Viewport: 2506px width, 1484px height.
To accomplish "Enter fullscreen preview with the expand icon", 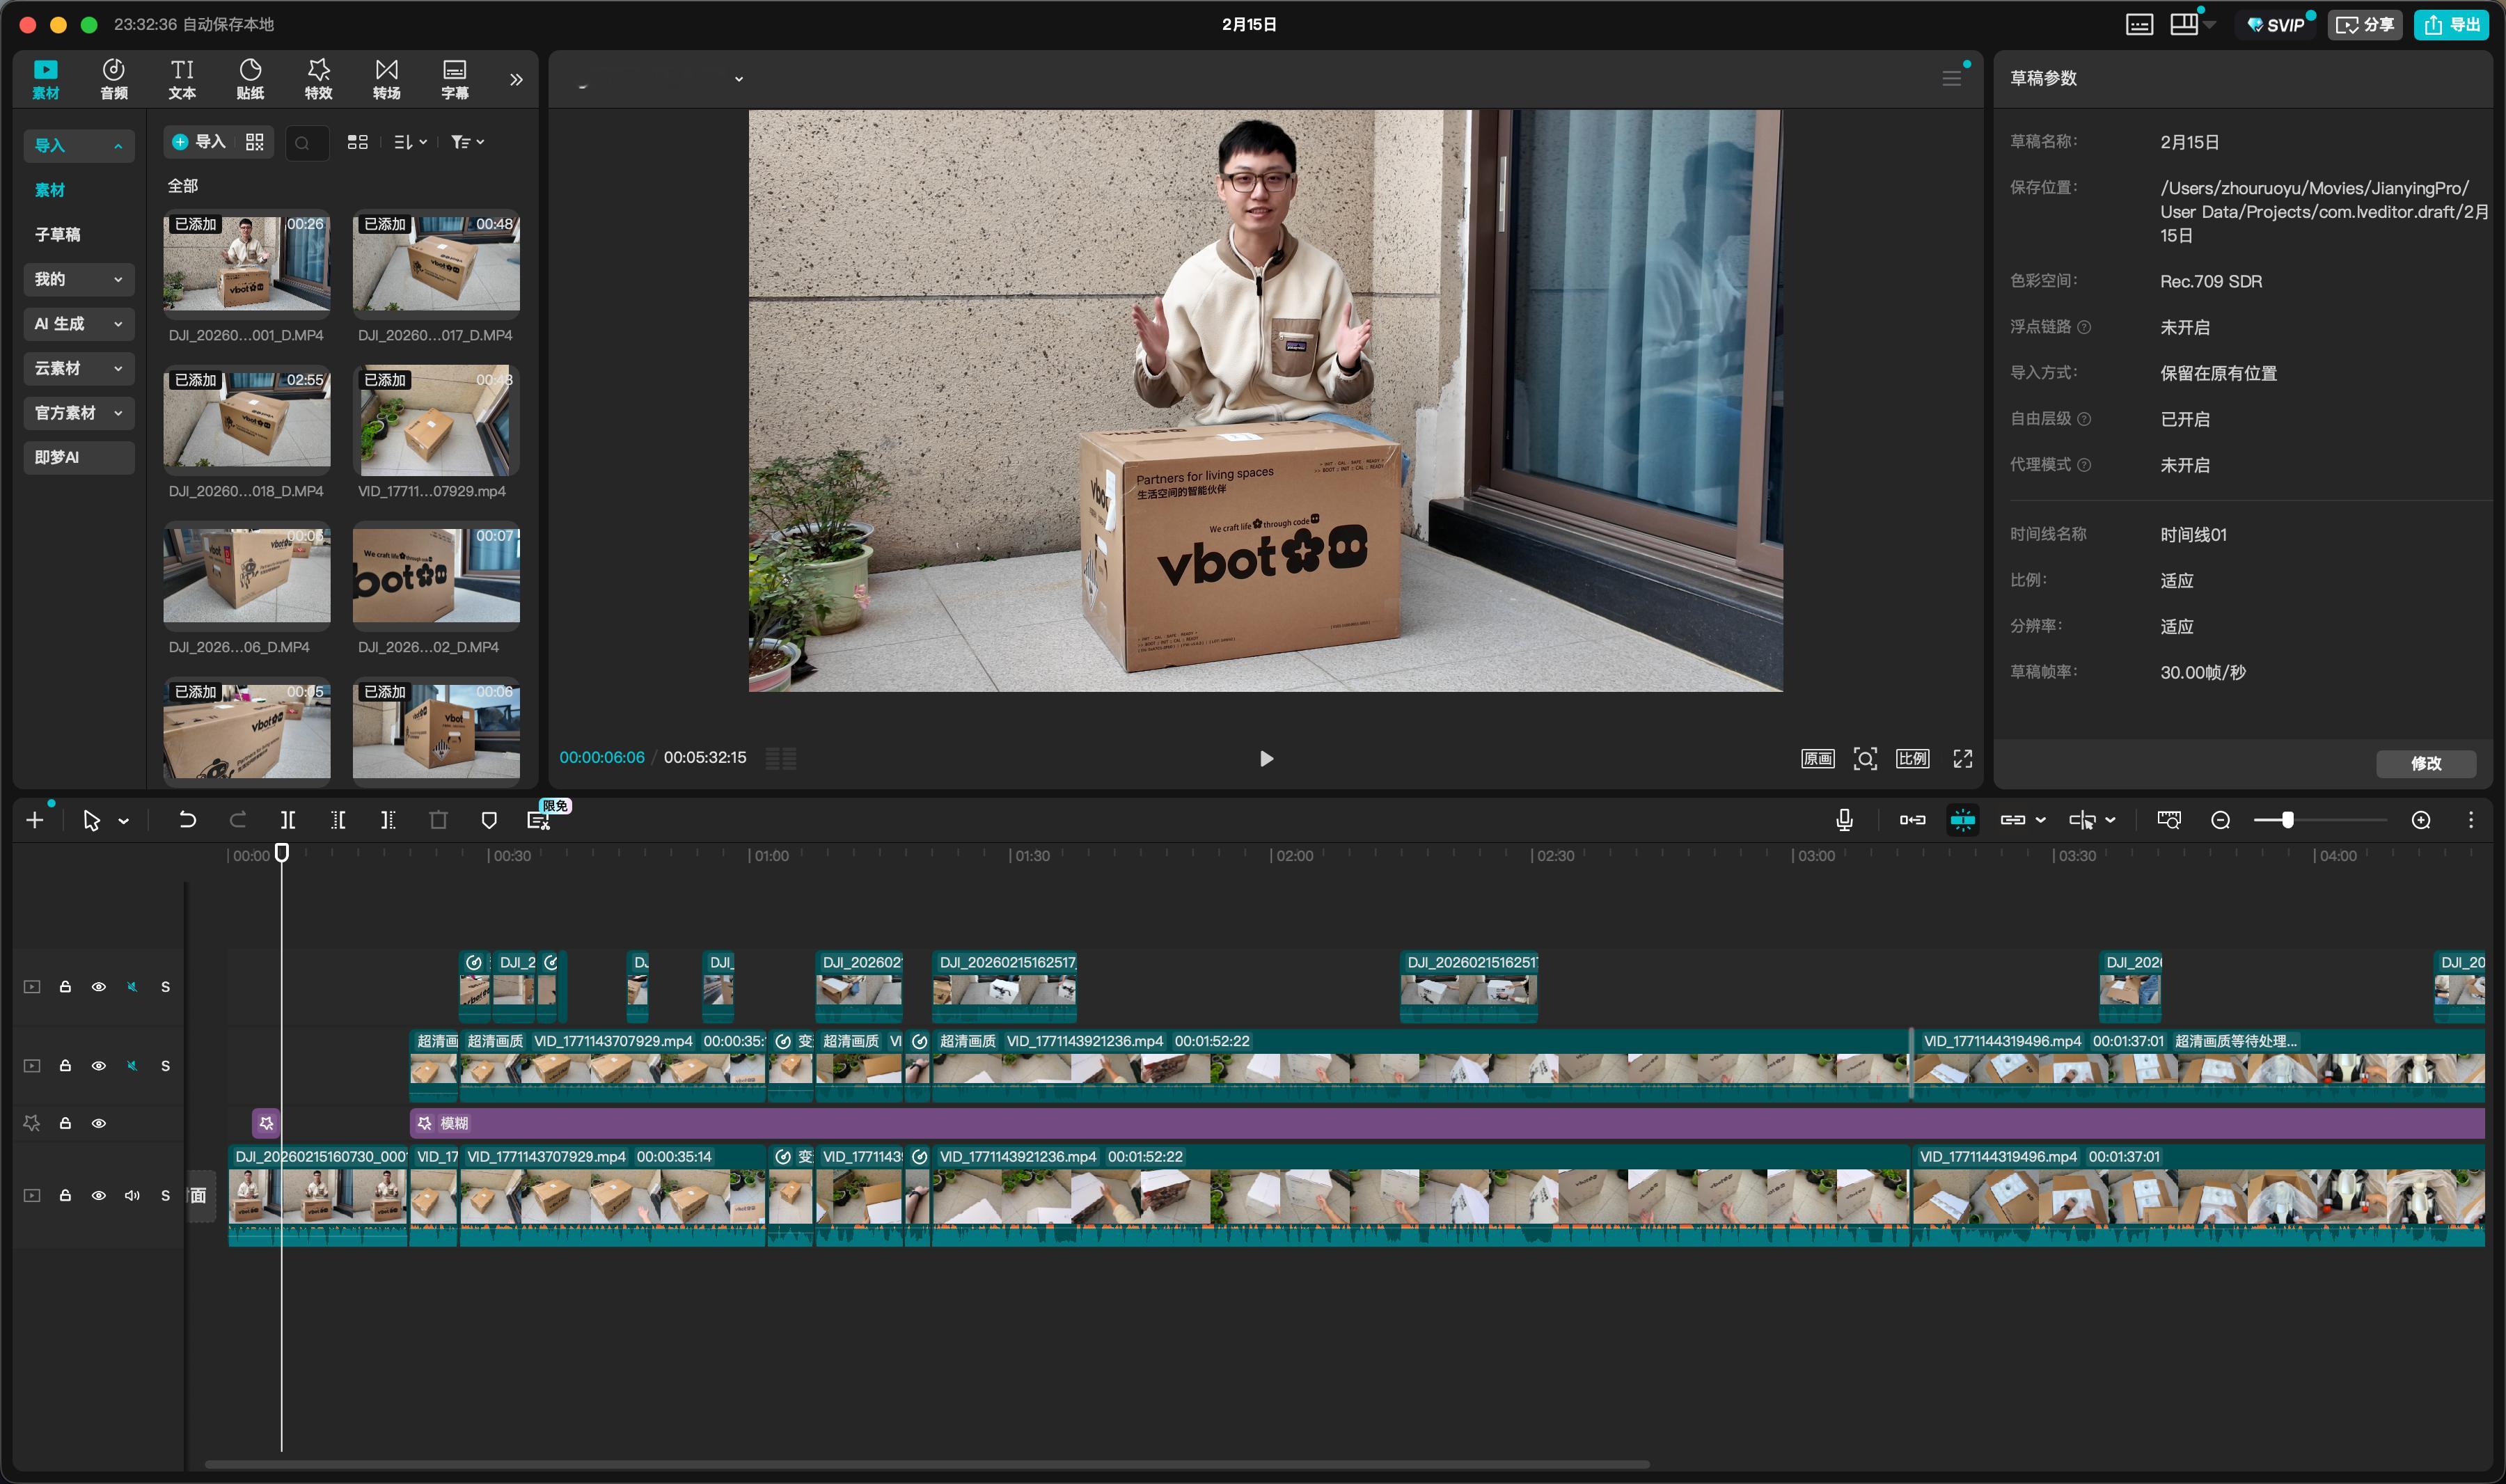I will pyautogui.click(x=1962, y=758).
